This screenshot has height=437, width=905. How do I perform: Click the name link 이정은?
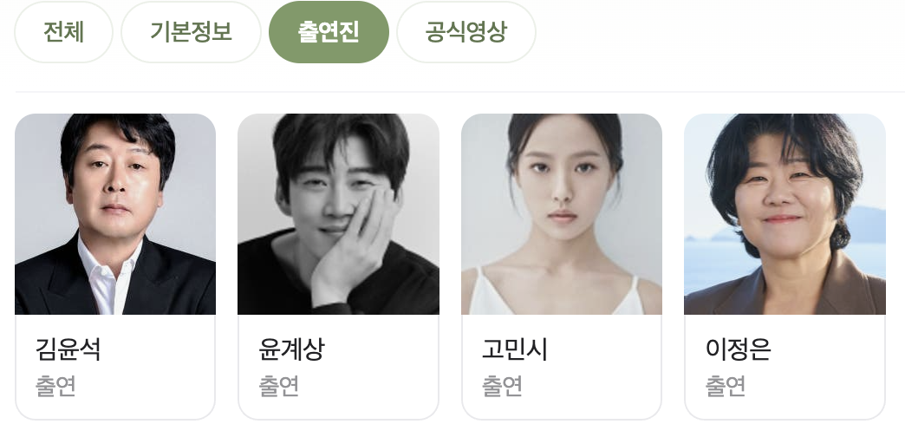739,349
